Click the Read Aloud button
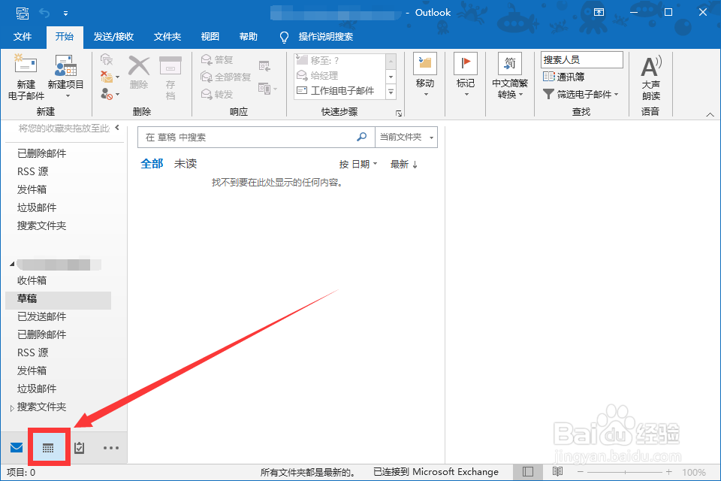This screenshot has height=481, width=721. (650, 77)
